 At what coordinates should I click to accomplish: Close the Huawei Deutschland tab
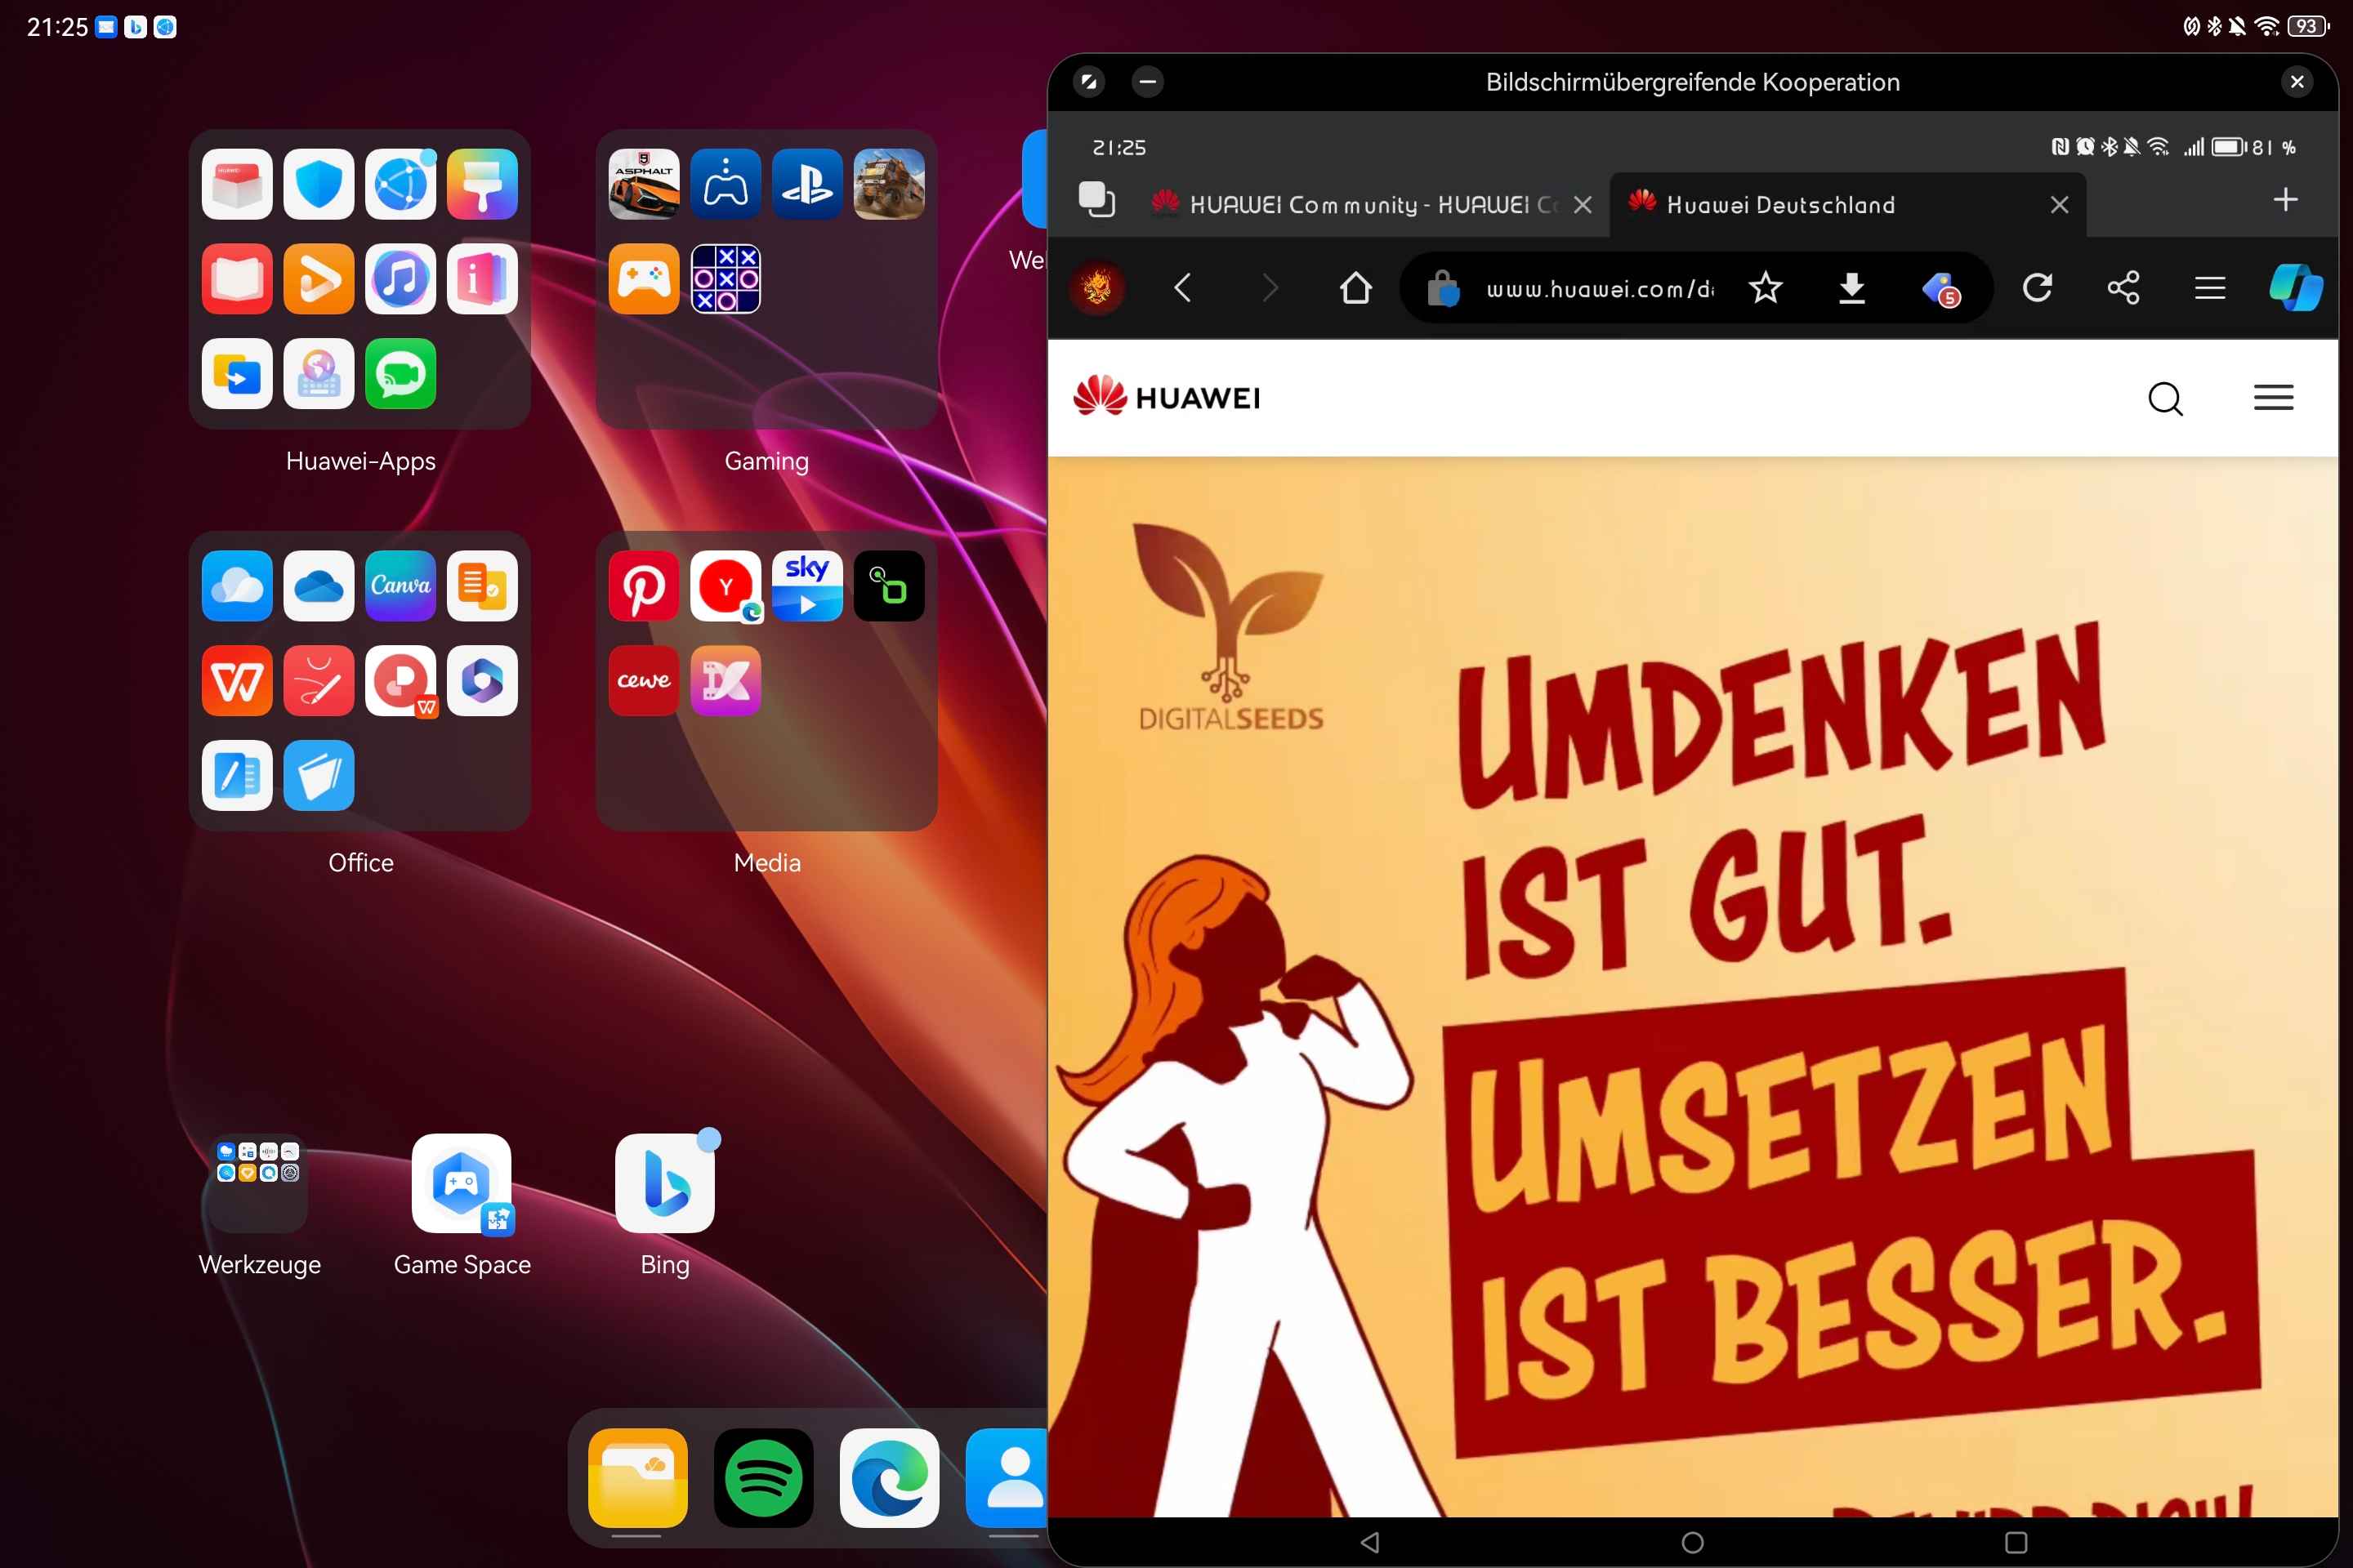pyautogui.click(x=2059, y=204)
